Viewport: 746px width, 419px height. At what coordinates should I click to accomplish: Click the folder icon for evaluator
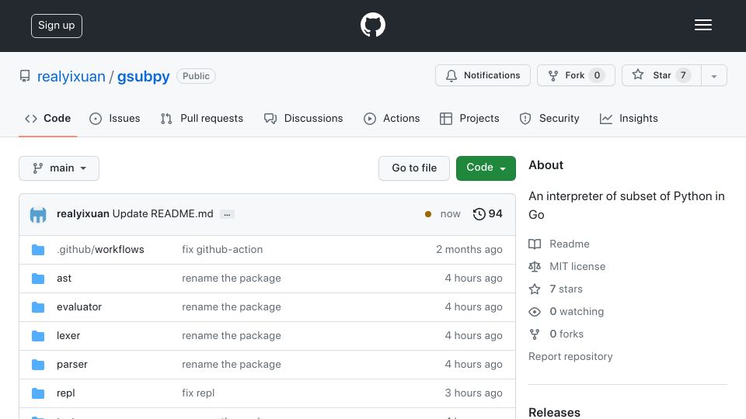[38, 307]
